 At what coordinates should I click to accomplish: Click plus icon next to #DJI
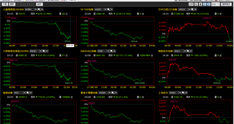(31, 93)
